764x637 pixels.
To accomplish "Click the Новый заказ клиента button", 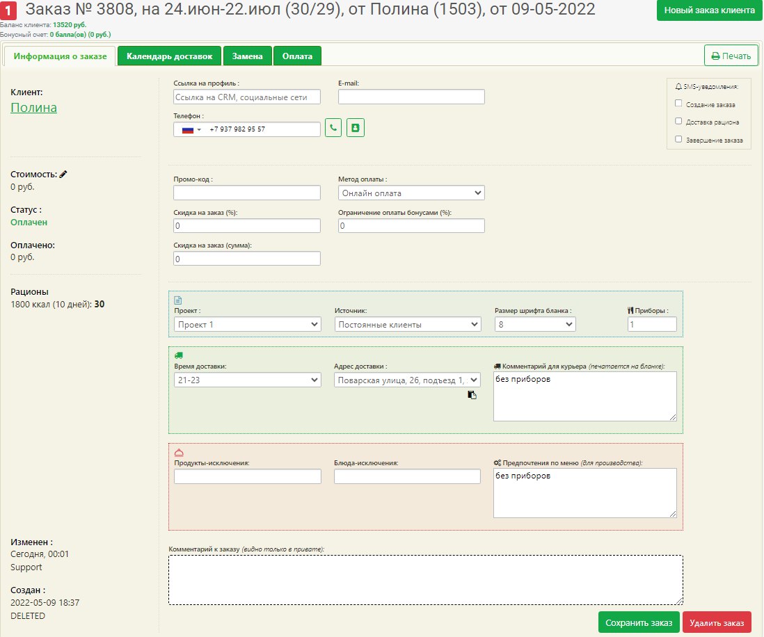I will point(709,11).
